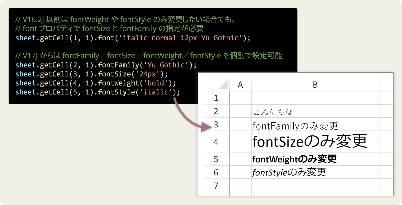
Task: Click empty cell B1 in spreadsheet
Action: tap(315, 98)
